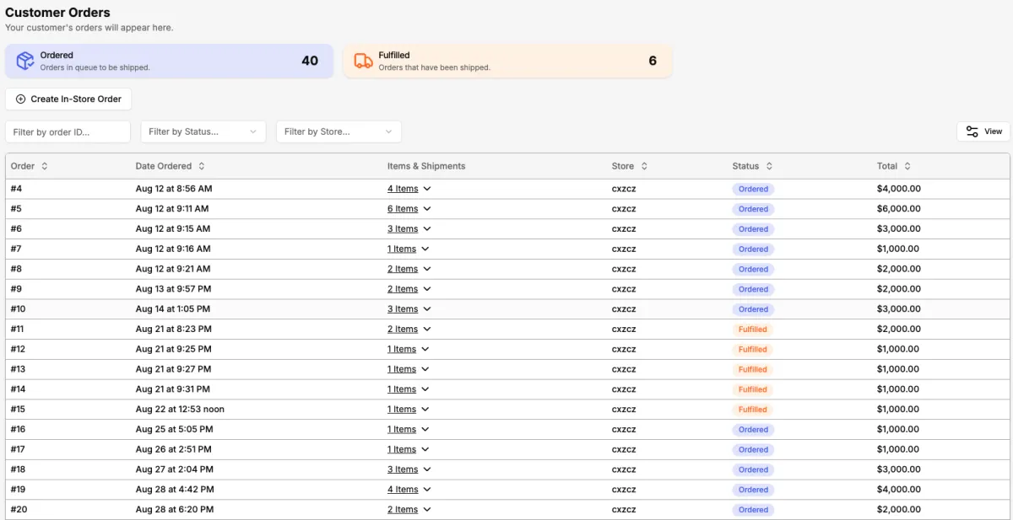Viewport: 1013px width, 520px height.
Task: Click the Create In-Store Order button
Action: [x=68, y=99]
